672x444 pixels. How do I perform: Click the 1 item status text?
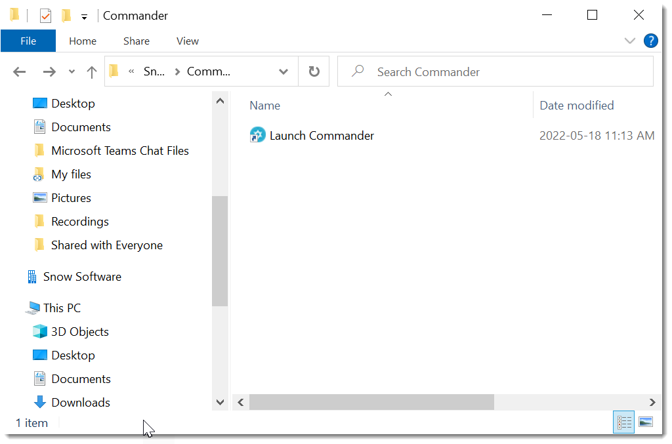pyautogui.click(x=31, y=423)
